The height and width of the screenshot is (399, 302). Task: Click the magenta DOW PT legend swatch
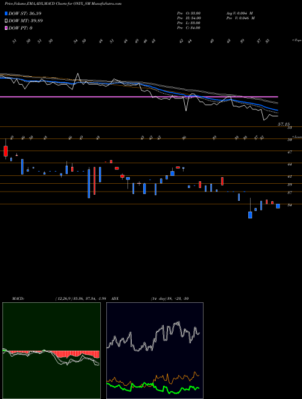tap(6, 28)
